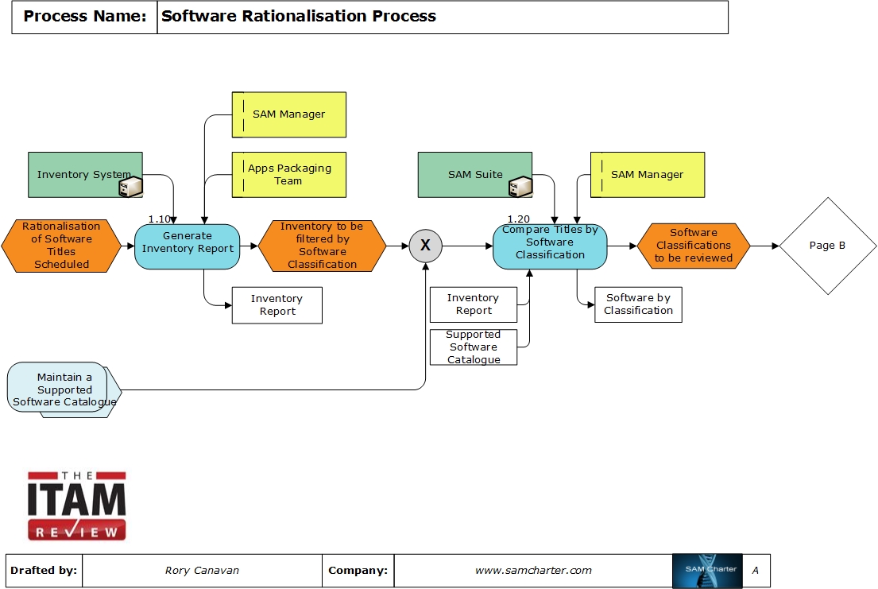Select Compare Titles by Software Classification step
The height and width of the screenshot is (589, 878).
tap(550, 246)
